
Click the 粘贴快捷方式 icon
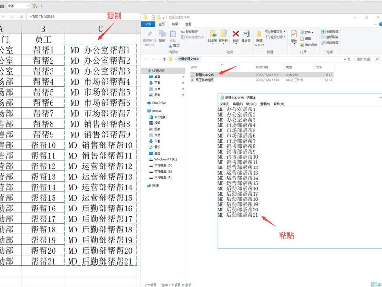[x=183, y=37]
